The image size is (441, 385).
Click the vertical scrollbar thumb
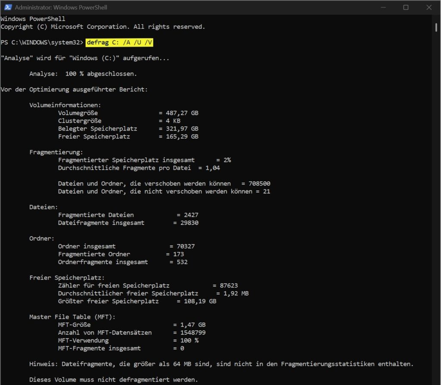coord(436,27)
